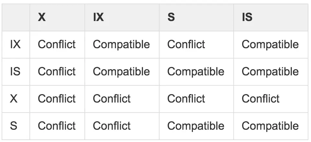Click the X column header

(42, 17)
